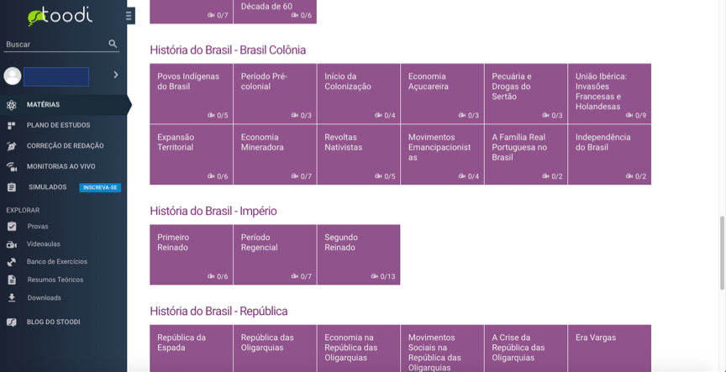The image size is (726, 372).
Task: Open Simulados from the sidebar
Action: coord(47,187)
